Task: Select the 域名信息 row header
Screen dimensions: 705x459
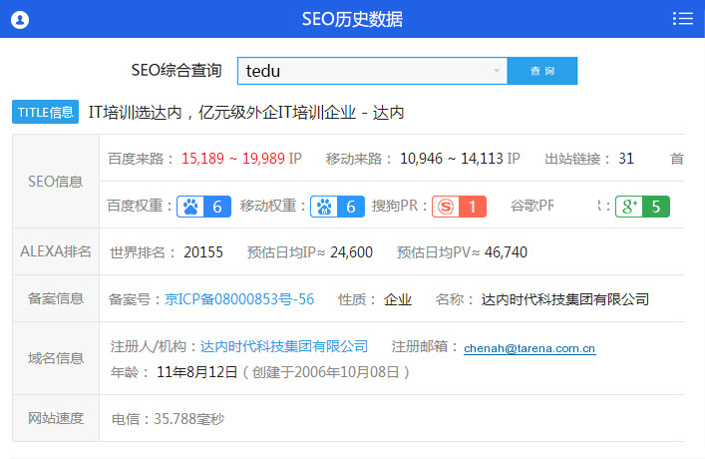Action: [x=56, y=358]
